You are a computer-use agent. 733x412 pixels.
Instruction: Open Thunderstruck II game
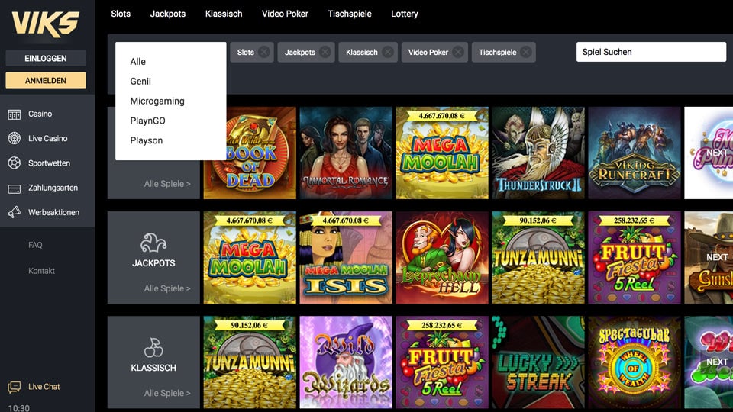click(x=538, y=153)
